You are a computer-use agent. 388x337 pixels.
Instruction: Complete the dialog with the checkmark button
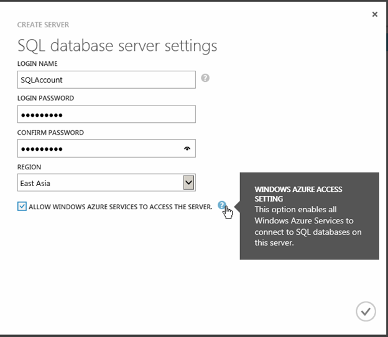(x=366, y=312)
